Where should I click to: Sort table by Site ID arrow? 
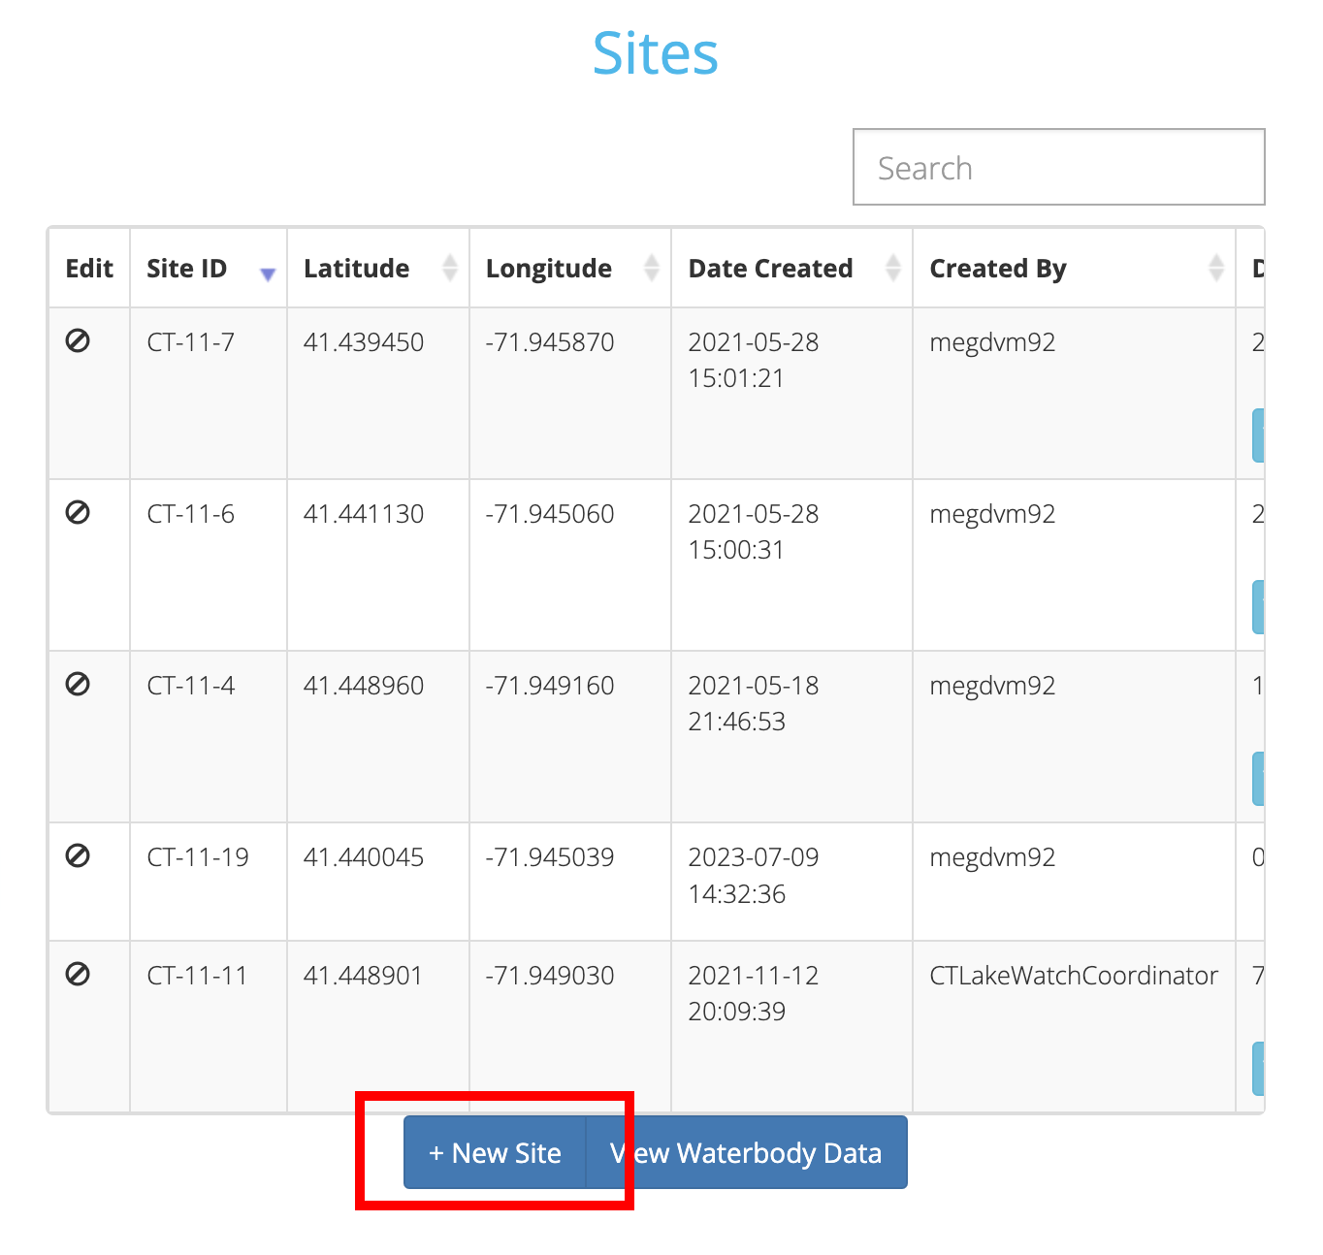click(x=268, y=274)
